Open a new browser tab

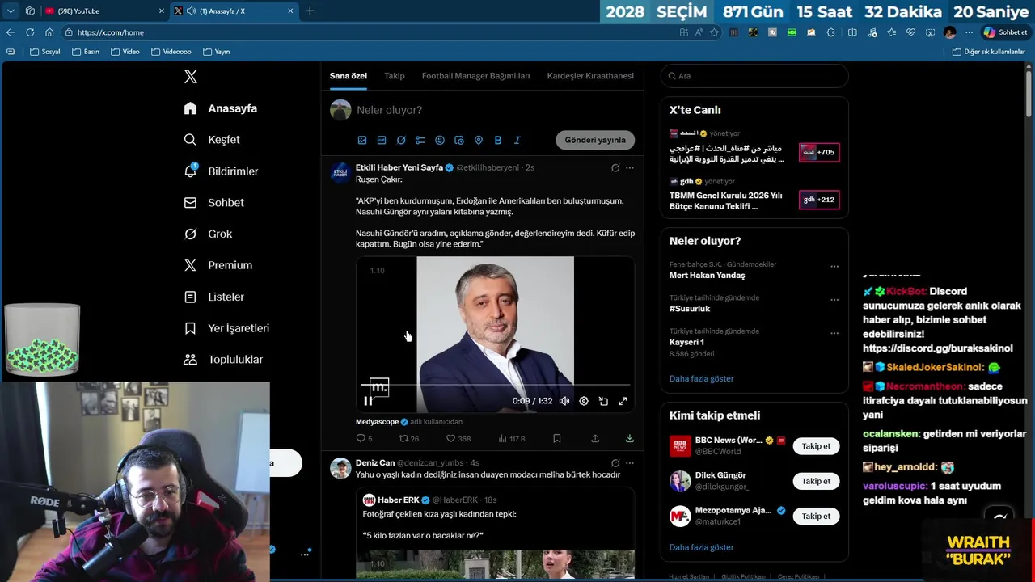point(310,11)
